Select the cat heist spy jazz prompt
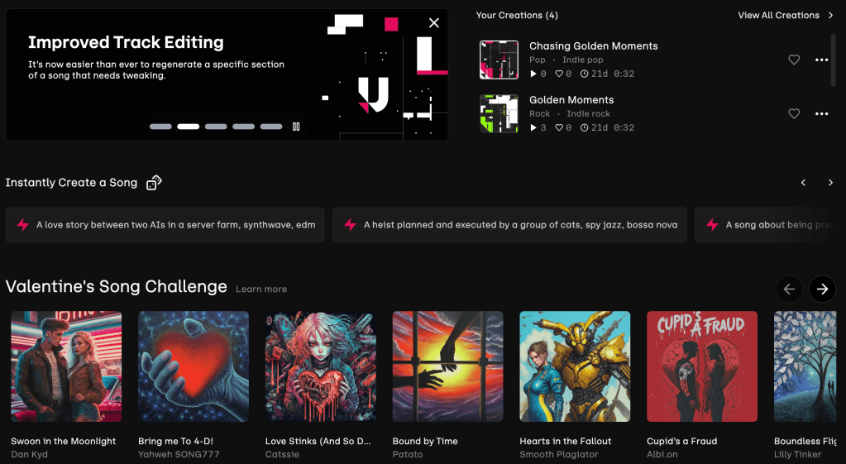The width and height of the screenshot is (846, 464). point(509,225)
